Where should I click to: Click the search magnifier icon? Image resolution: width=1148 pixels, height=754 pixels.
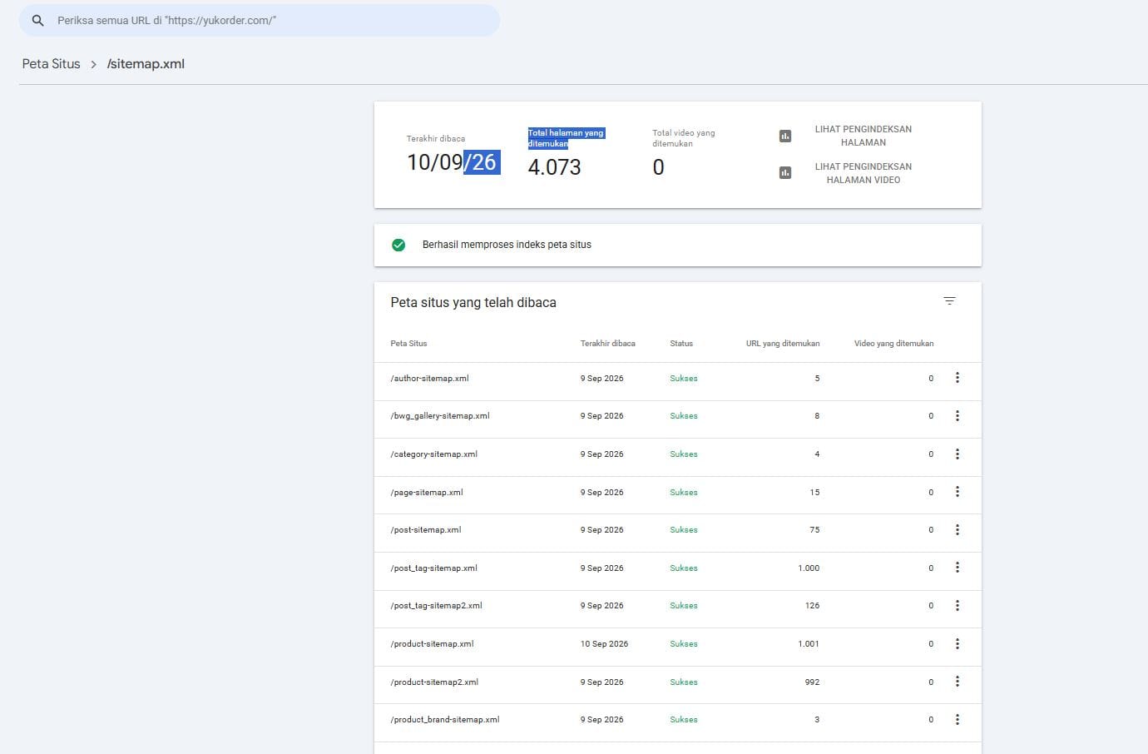click(37, 20)
